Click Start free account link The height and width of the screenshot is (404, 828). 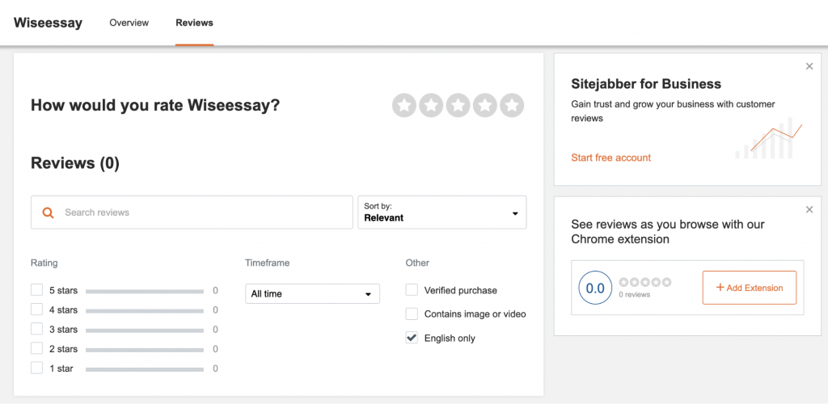(611, 158)
